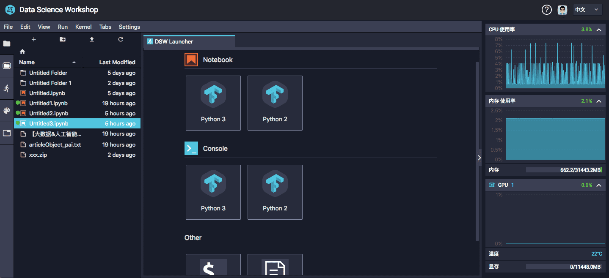Click the Other section heading

tap(193, 237)
